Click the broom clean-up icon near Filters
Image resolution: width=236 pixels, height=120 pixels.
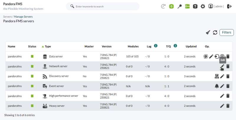click(x=208, y=32)
